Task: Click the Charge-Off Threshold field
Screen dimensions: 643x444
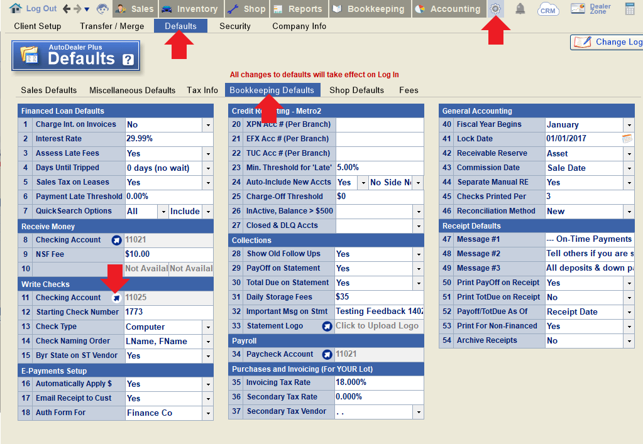Action: coord(379,197)
